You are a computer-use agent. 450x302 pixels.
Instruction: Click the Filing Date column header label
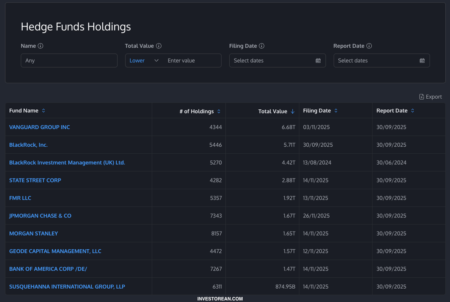coord(317,111)
